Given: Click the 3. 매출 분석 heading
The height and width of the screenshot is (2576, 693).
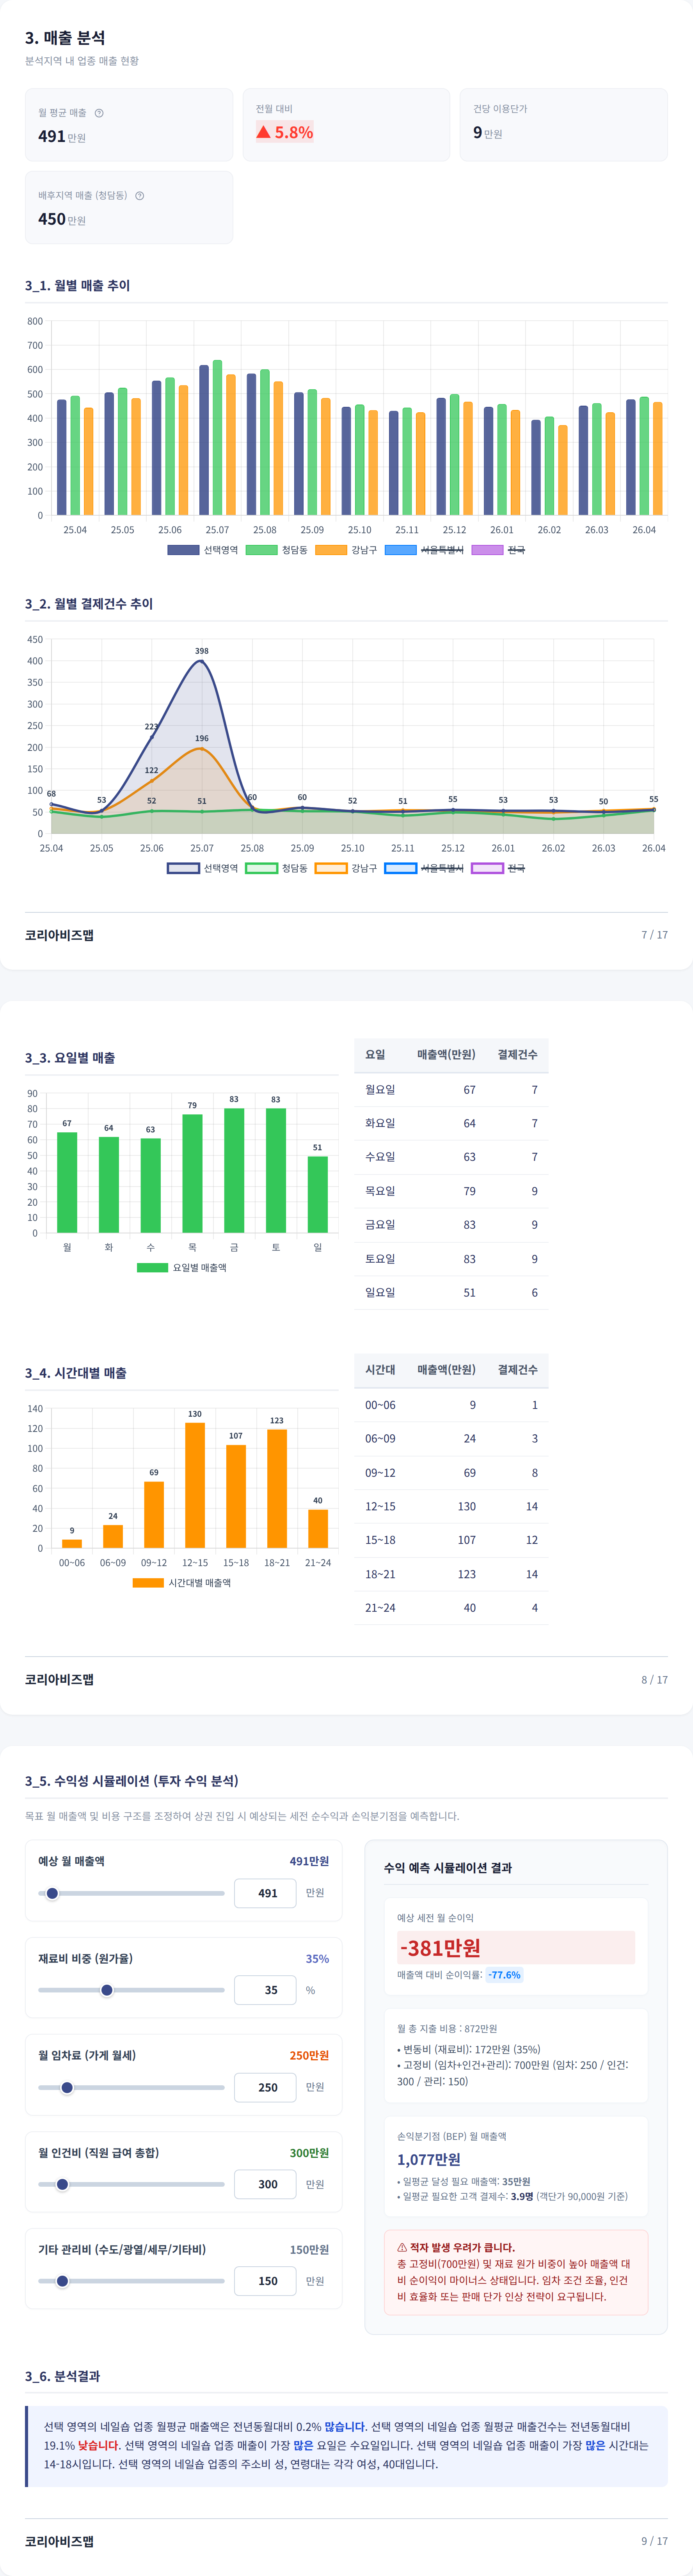Looking at the screenshot, I should click(x=65, y=38).
